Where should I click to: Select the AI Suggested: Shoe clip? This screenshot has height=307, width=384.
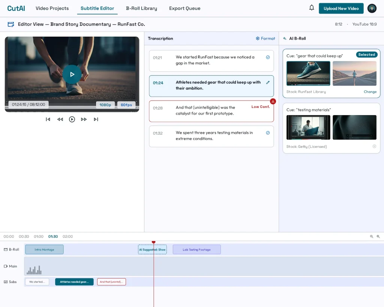152,250
